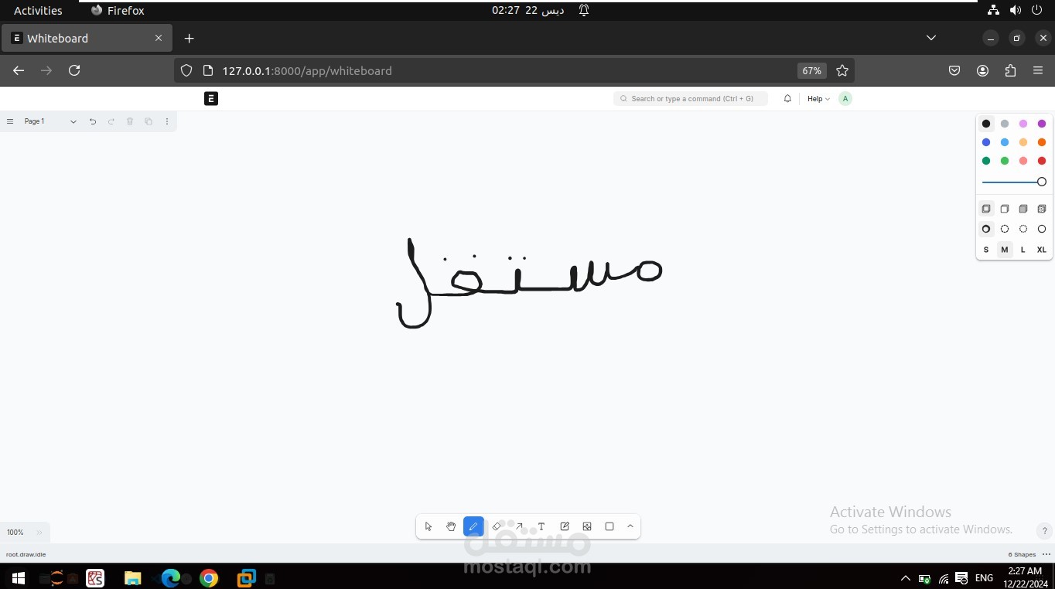
Task: Open the sticky note tool
Action: (564, 526)
